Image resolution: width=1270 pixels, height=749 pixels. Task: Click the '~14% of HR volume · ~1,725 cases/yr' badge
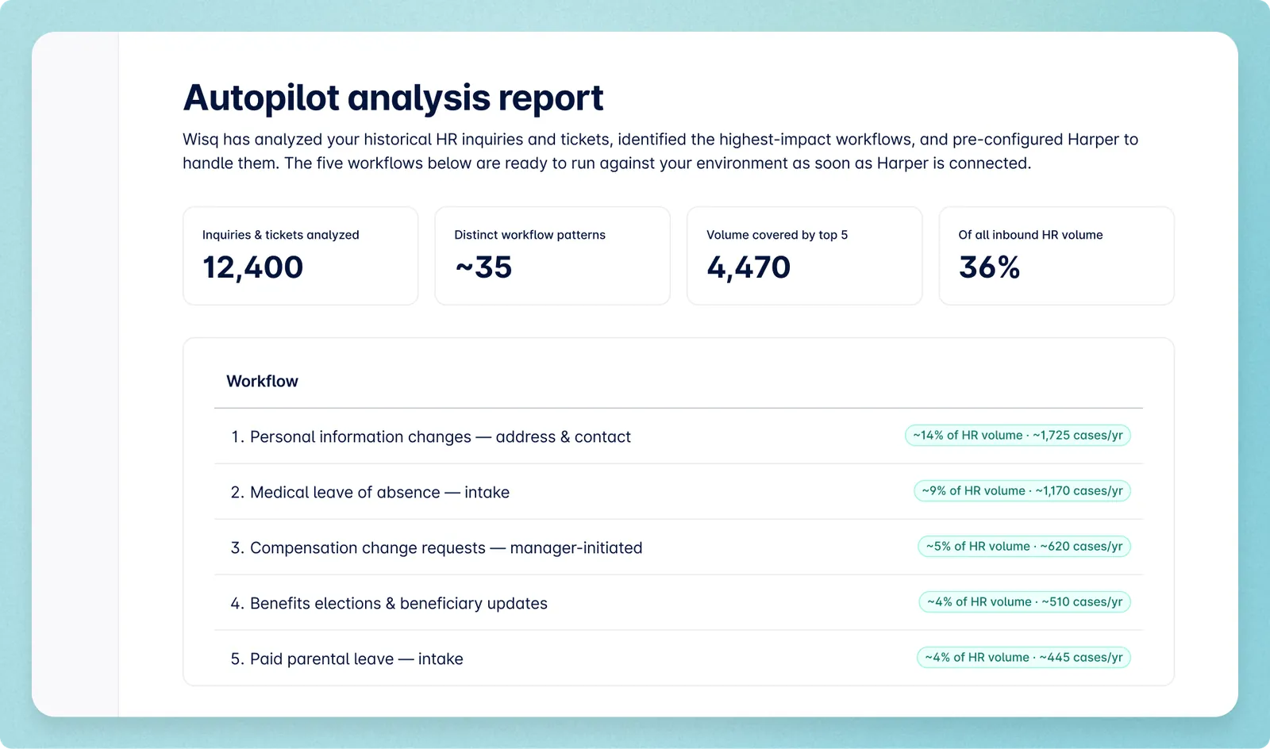coord(1018,436)
